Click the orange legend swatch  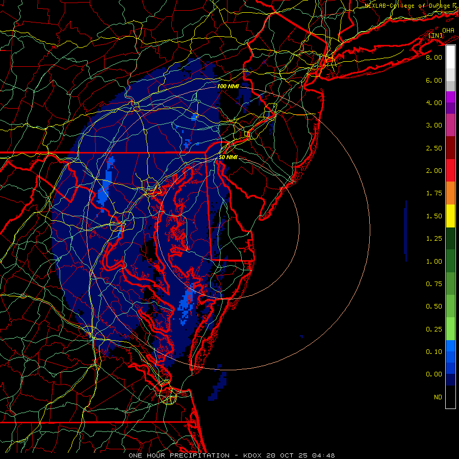450,193
